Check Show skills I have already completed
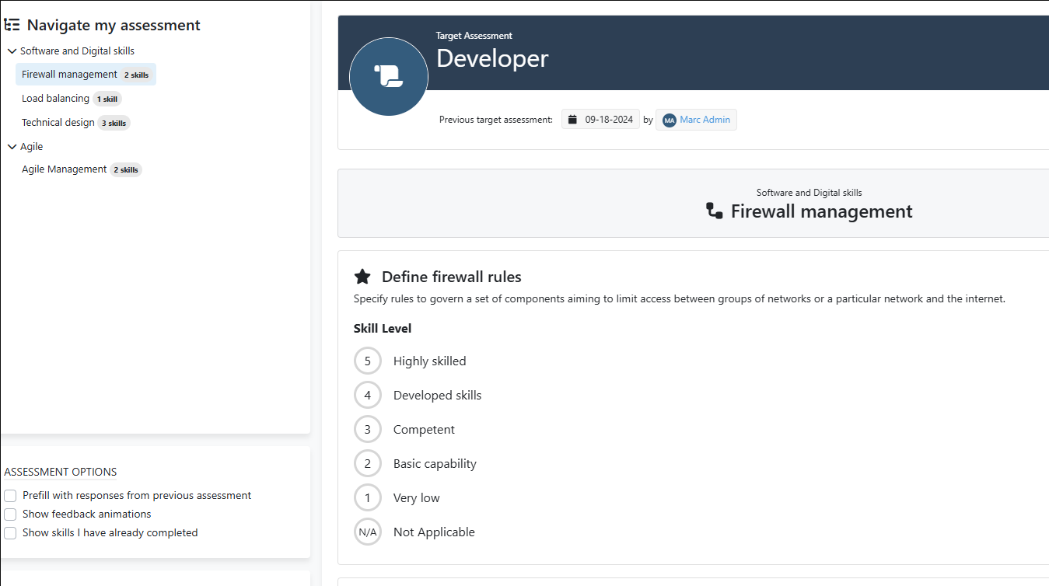The height and width of the screenshot is (586, 1049). pos(10,533)
